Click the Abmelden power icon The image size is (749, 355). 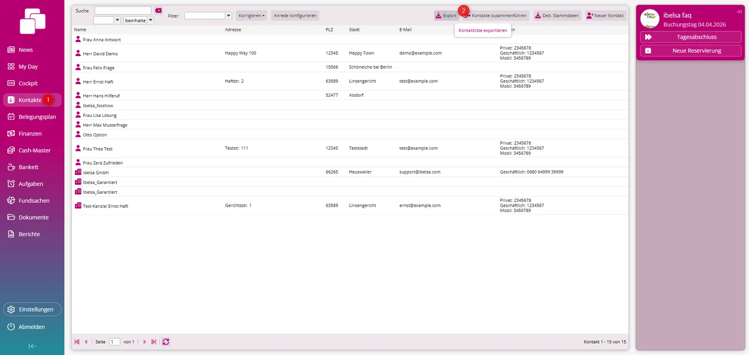click(x=11, y=327)
